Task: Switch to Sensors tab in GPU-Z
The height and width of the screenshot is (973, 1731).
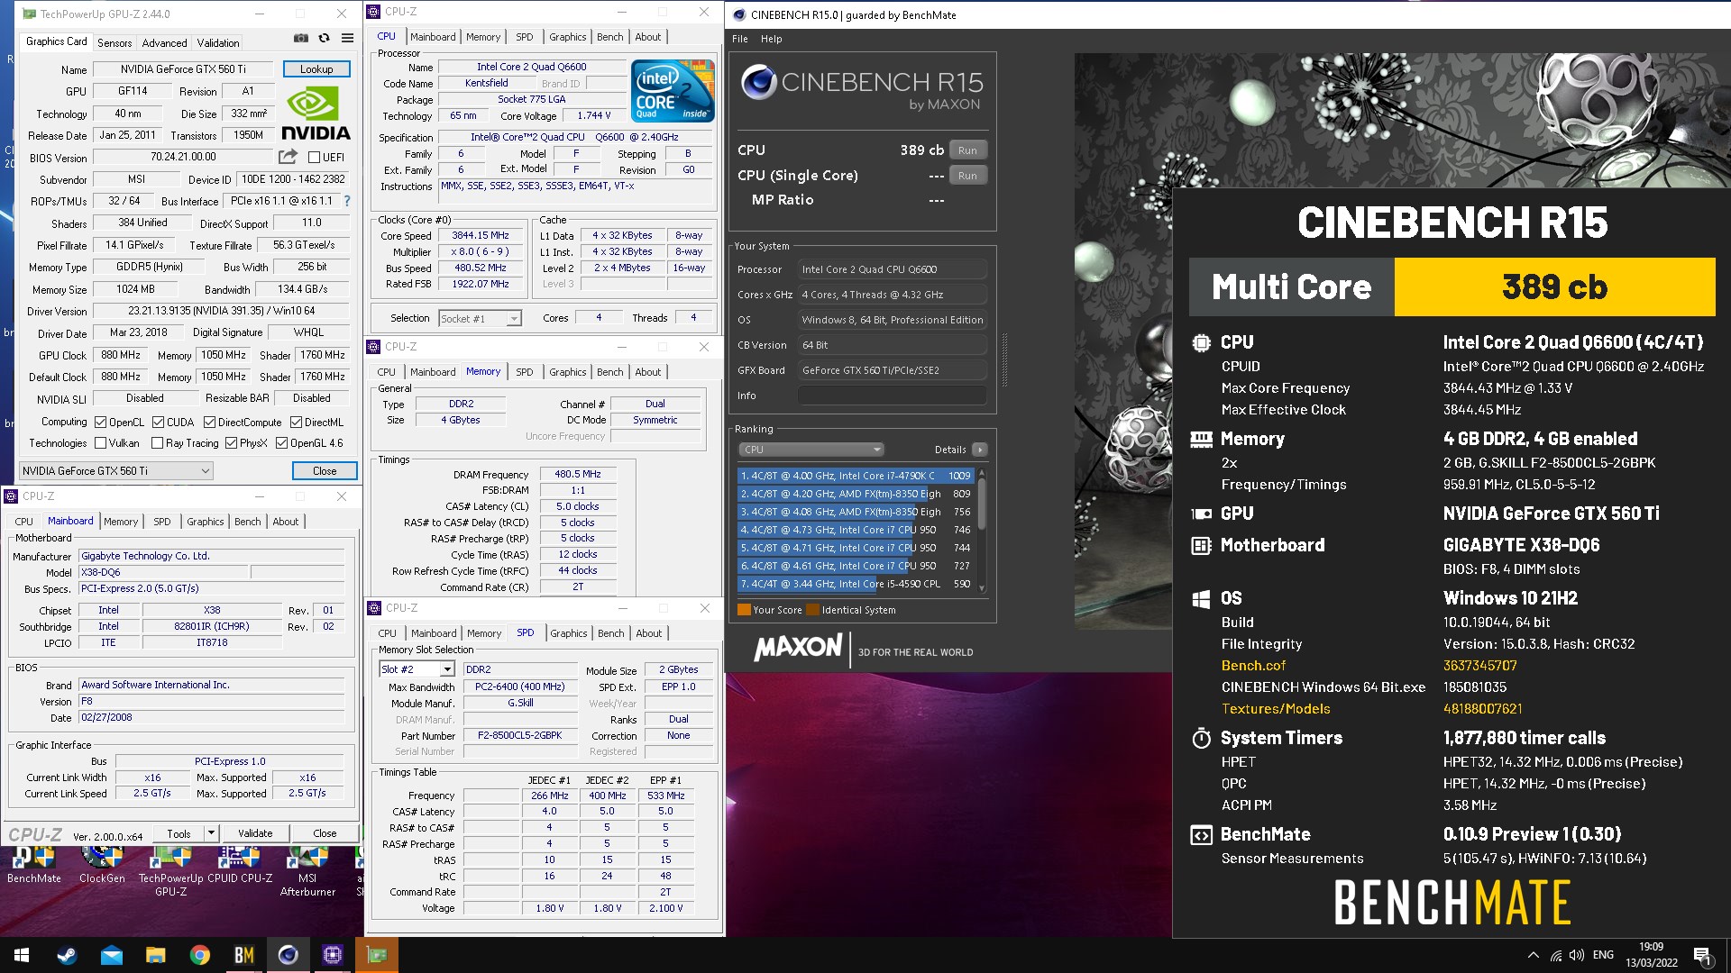Action: (x=114, y=42)
